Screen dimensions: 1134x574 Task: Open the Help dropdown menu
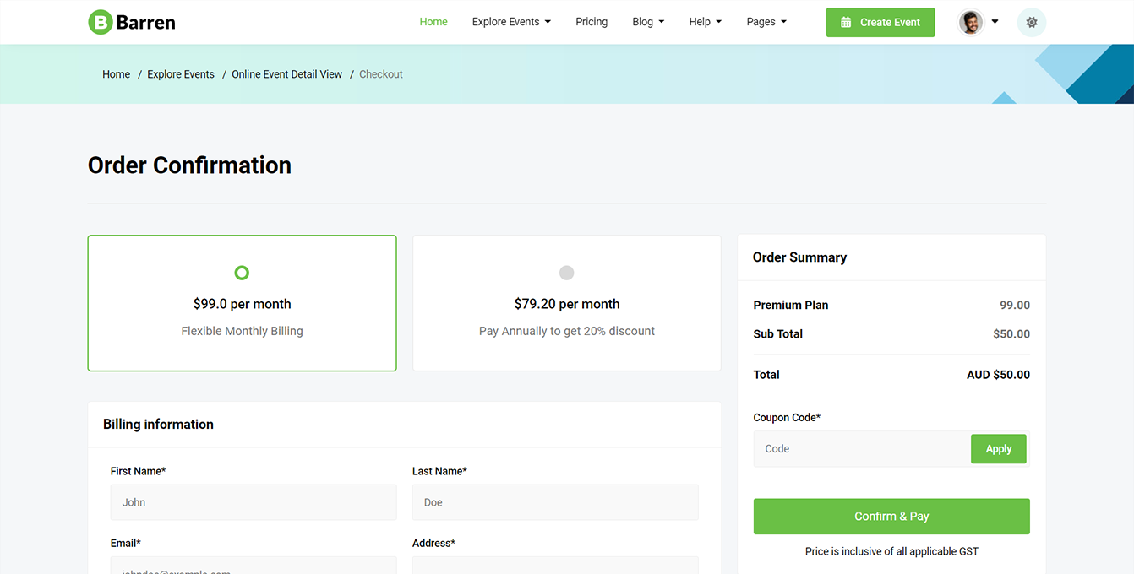coord(705,22)
